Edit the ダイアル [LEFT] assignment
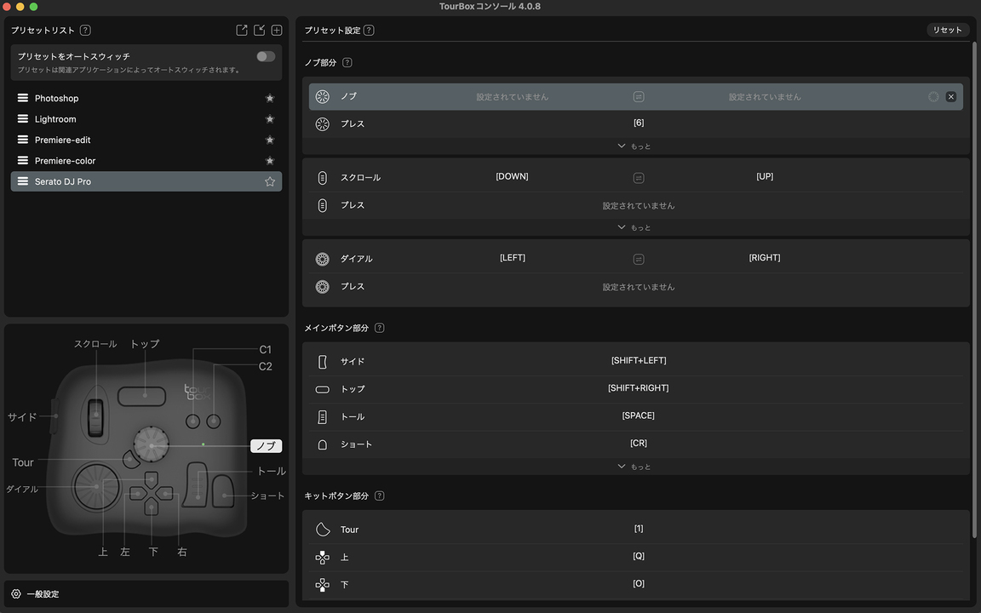This screenshot has width=981, height=613. pyautogui.click(x=513, y=258)
